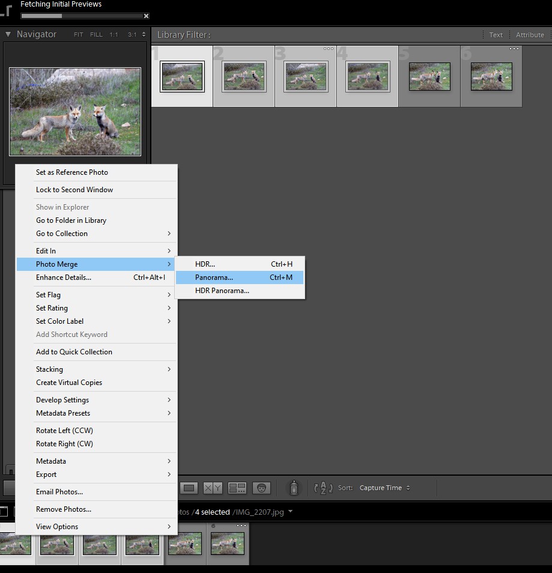
Task: Select the Text library filter
Action: [x=496, y=35]
